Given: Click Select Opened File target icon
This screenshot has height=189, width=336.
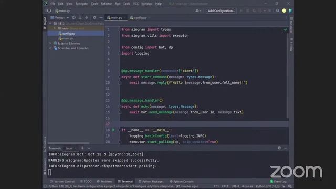Looking at the screenshot, I should (x=73, y=17).
